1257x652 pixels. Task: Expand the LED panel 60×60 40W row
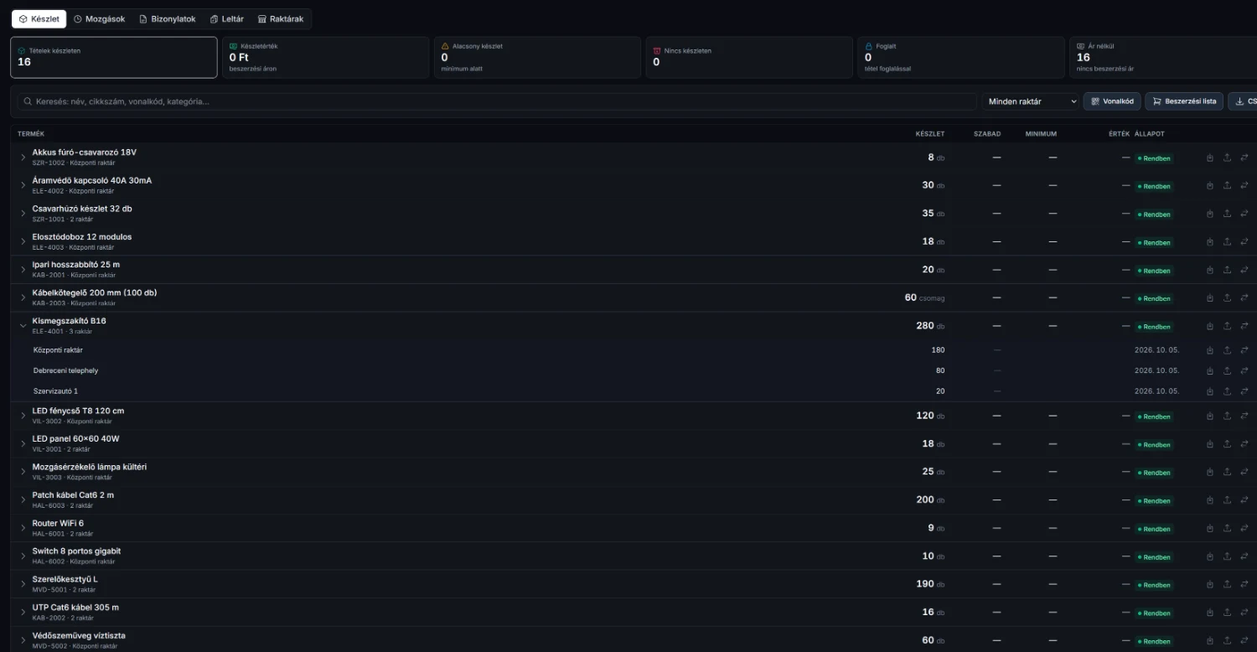tap(23, 444)
